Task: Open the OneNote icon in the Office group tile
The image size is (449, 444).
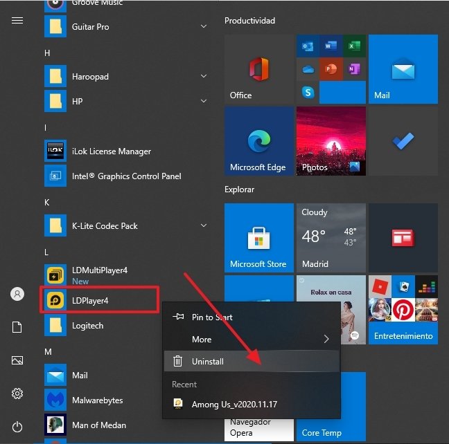Action: (354, 69)
